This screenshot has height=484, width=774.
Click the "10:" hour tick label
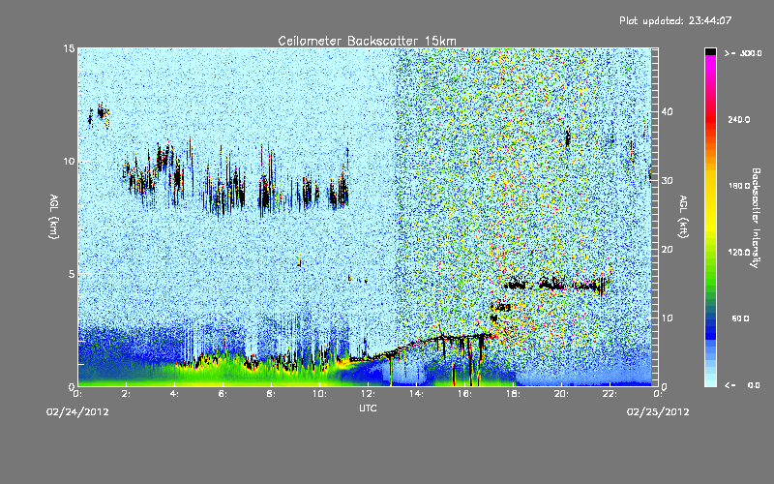(319, 394)
